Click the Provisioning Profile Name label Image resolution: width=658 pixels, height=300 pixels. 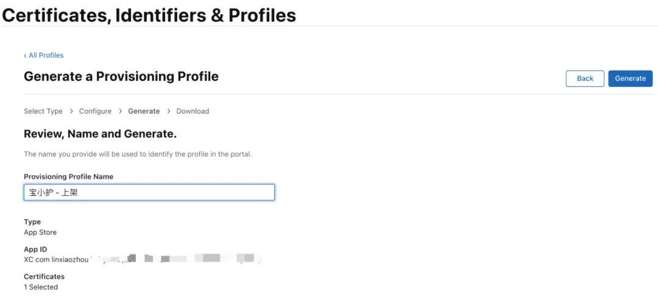point(68,176)
